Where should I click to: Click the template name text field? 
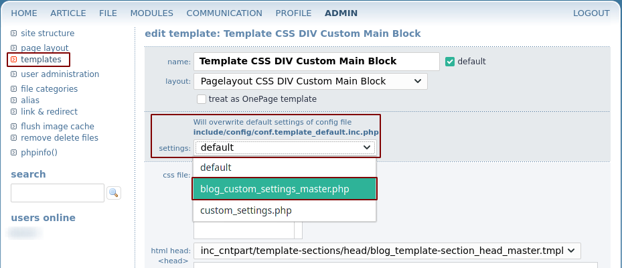316,62
